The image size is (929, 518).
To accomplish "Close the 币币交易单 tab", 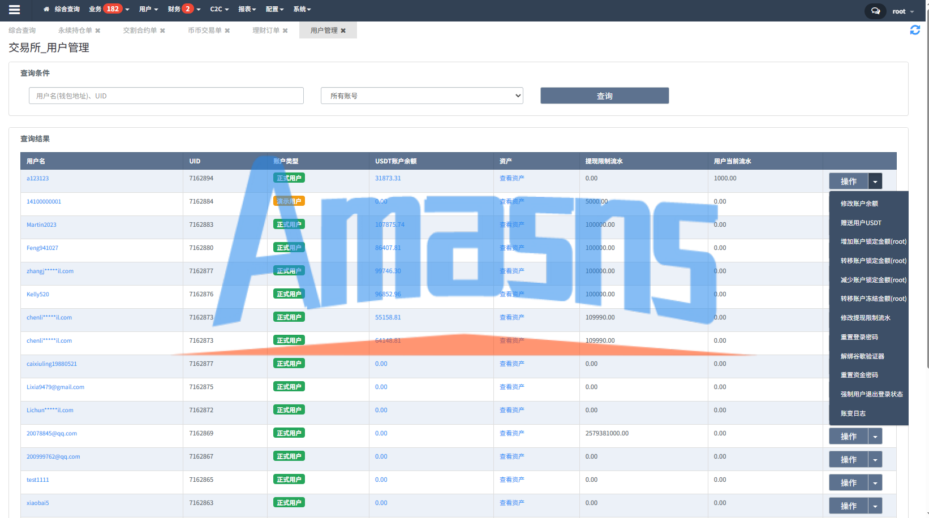I will 227,31.
